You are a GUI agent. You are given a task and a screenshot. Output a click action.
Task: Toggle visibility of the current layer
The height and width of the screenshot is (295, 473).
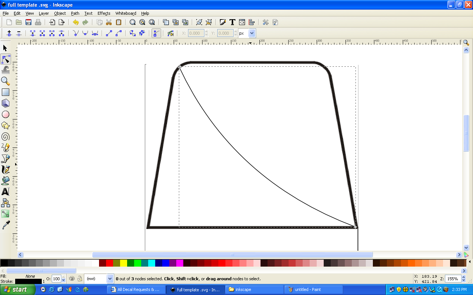[71, 279]
